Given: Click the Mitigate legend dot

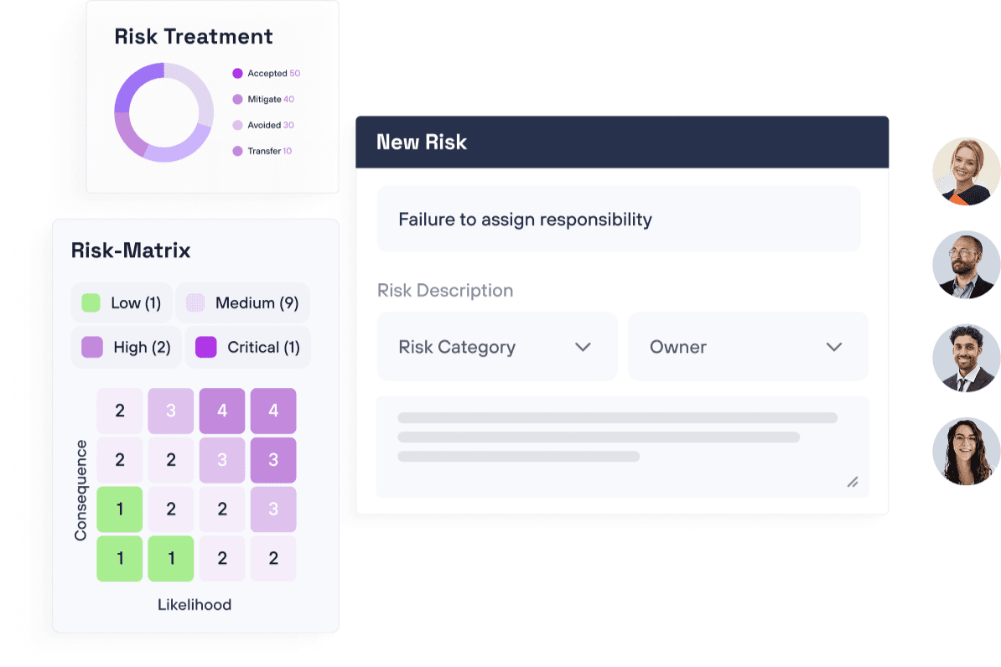Looking at the screenshot, I should click(237, 99).
